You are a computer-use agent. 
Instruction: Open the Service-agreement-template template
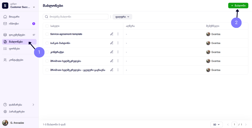[66, 34]
